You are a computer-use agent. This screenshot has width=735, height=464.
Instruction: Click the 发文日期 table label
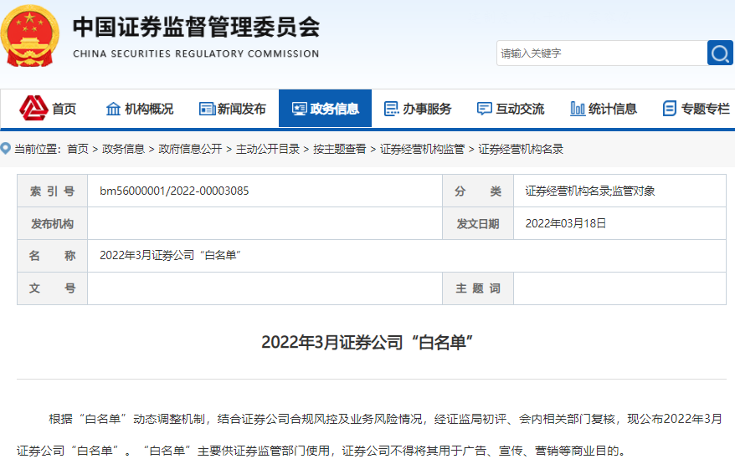[478, 224]
